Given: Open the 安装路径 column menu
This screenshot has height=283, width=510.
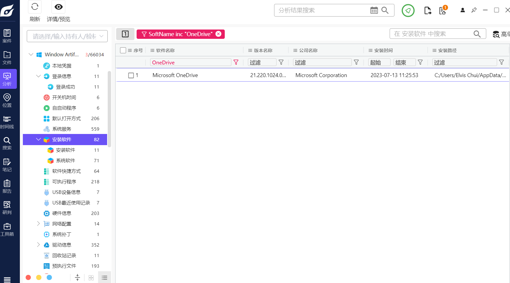Looking at the screenshot, I should (435, 51).
